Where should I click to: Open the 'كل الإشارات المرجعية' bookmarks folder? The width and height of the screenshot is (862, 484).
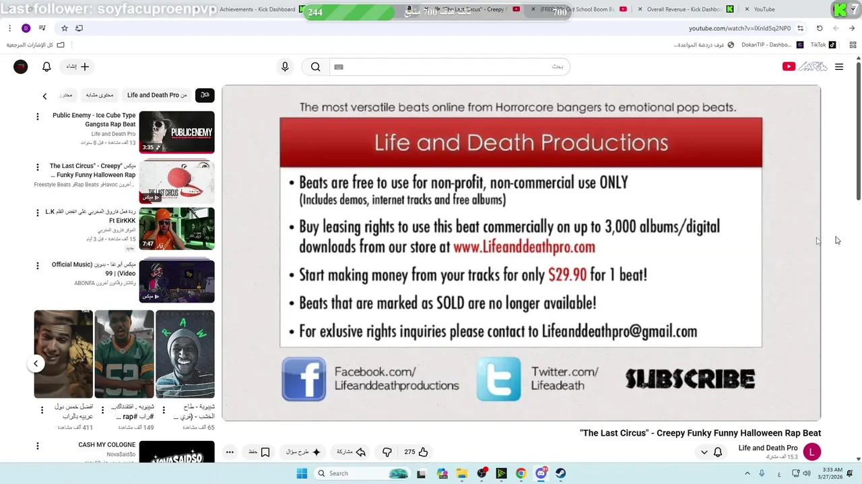(x=36, y=45)
